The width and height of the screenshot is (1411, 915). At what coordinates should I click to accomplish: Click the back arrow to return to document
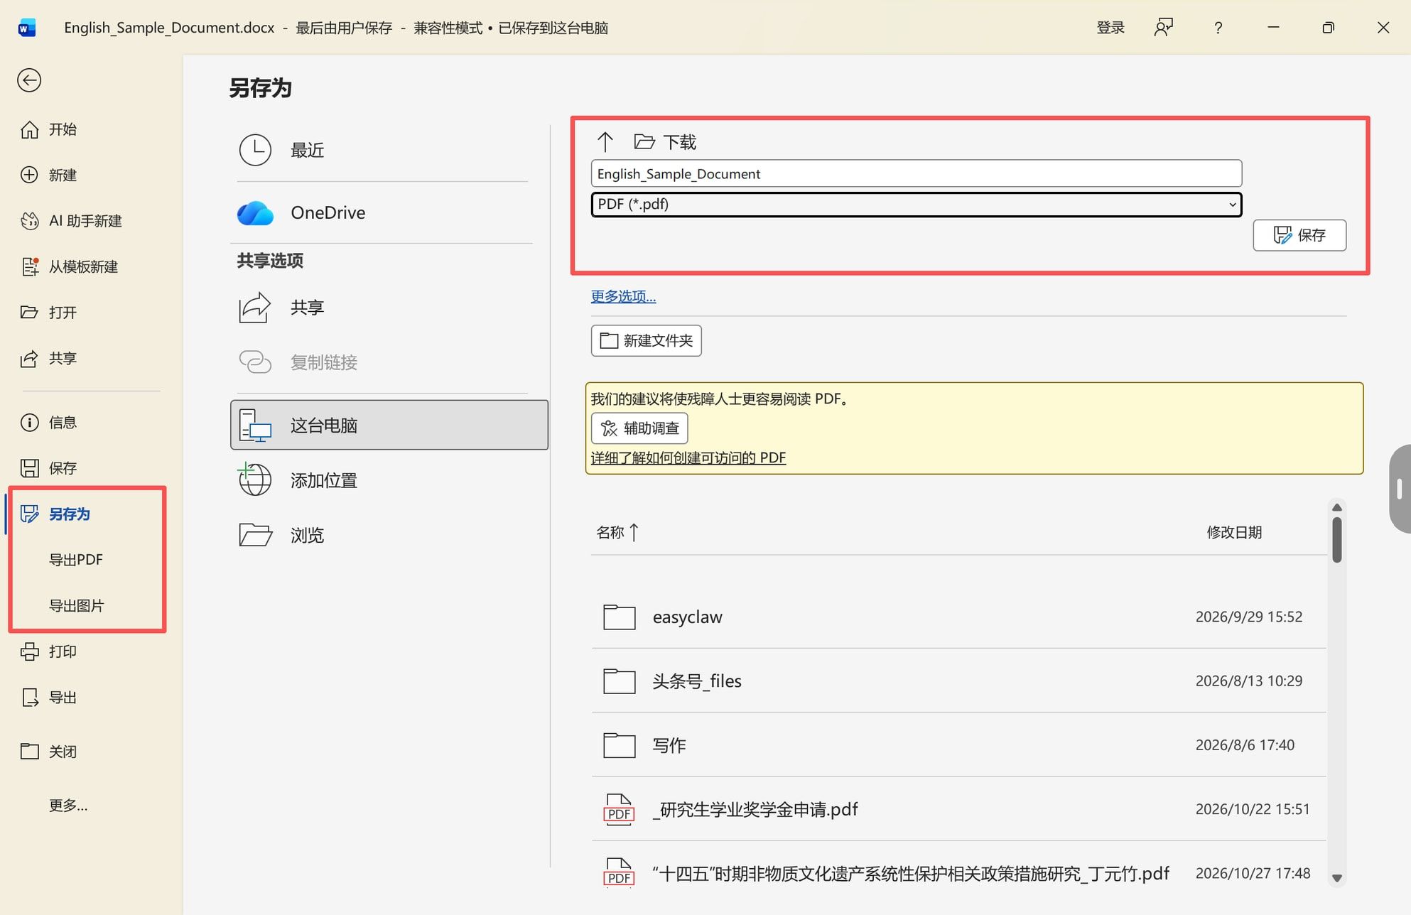[x=29, y=80]
